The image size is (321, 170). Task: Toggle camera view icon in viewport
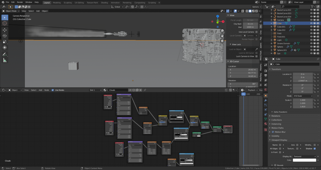point(222,41)
